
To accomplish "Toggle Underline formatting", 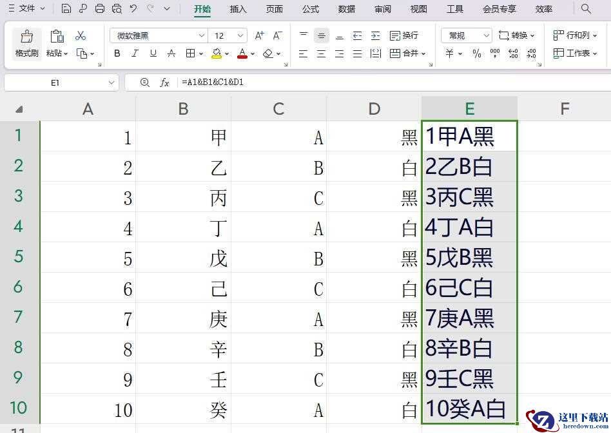I will point(153,53).
